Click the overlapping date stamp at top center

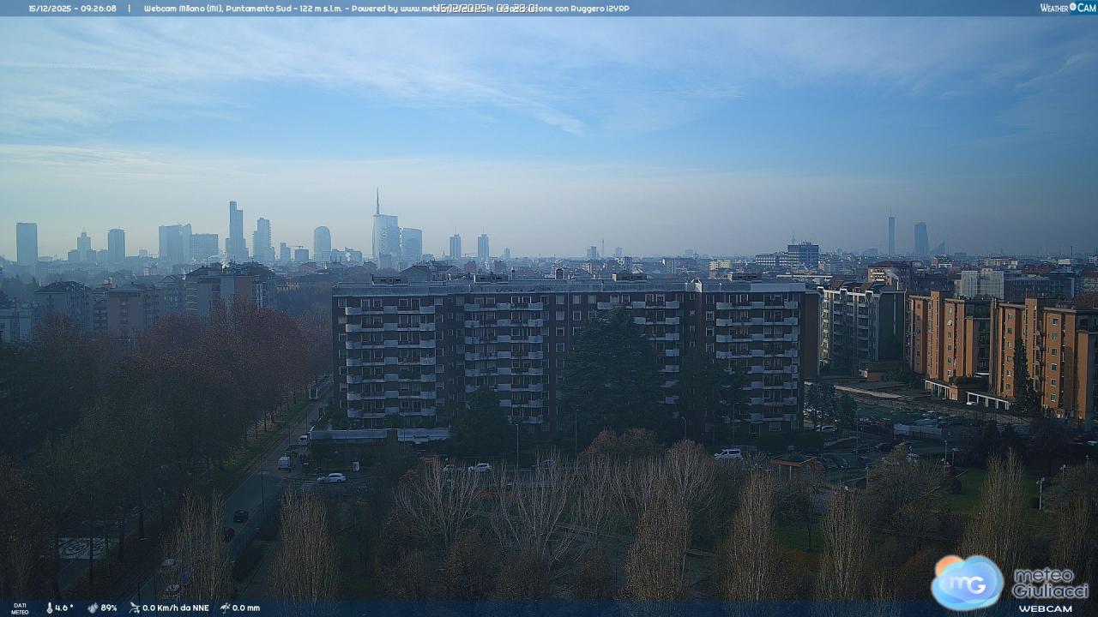point(487,9)
